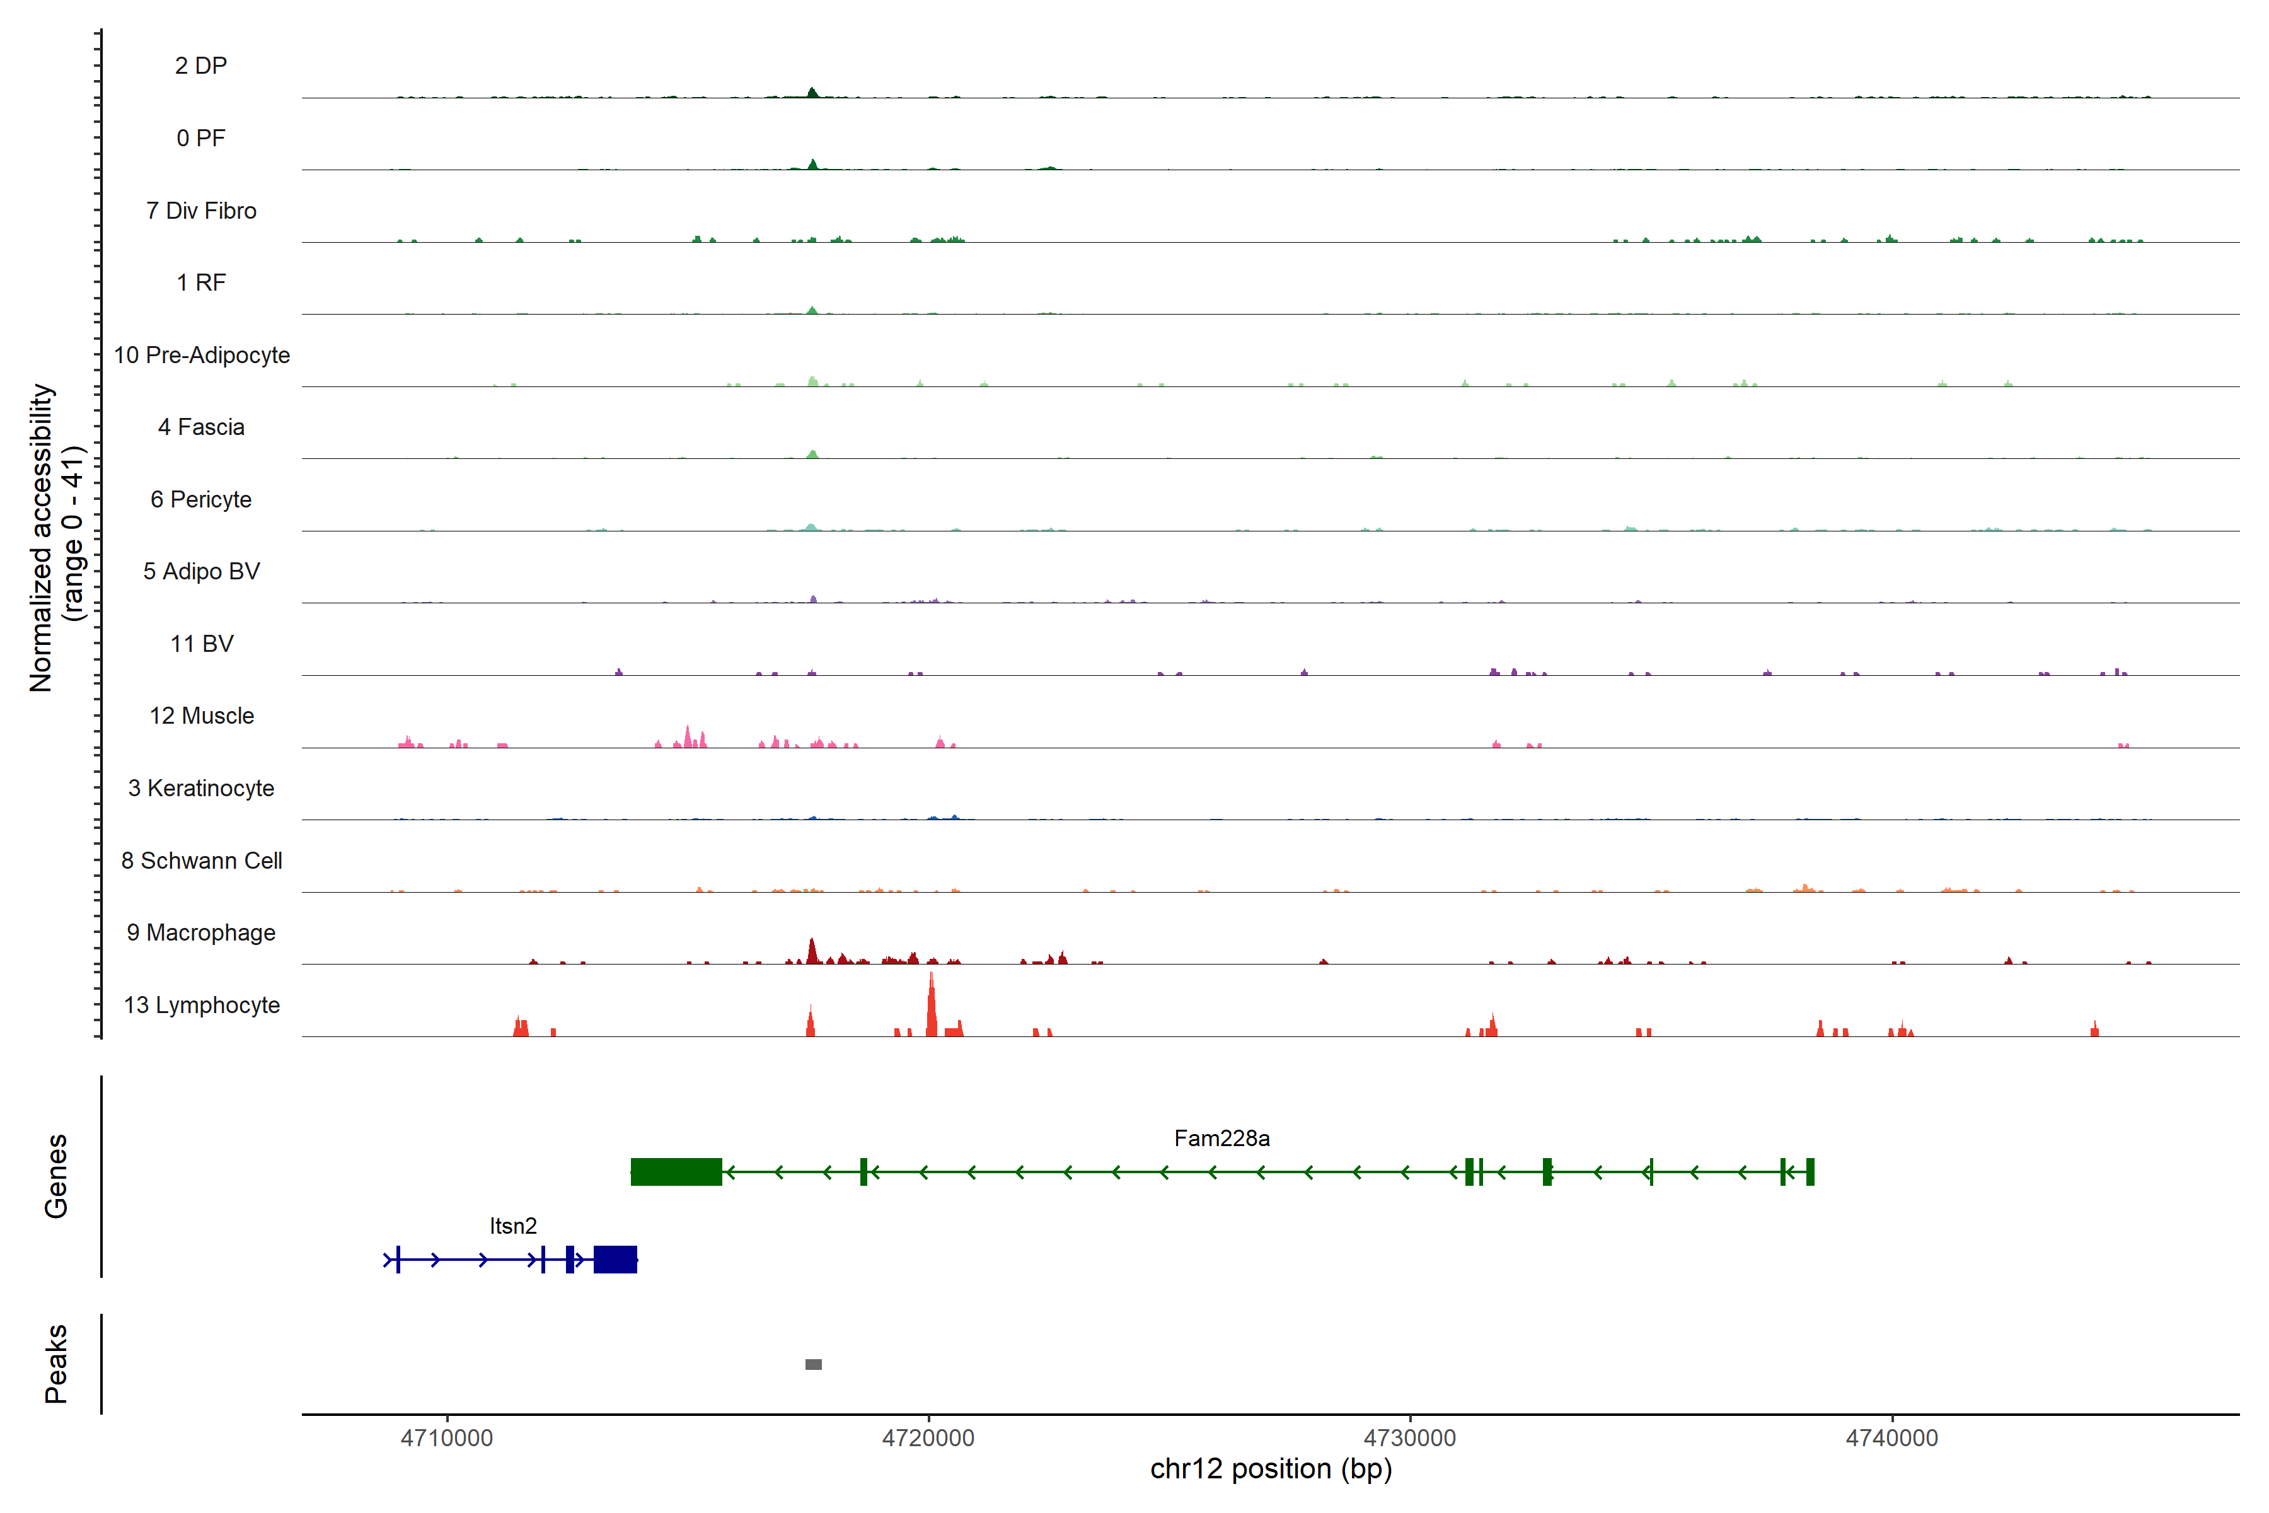Click the Genes panel label
The width and height of the screenshot is (2269, 1513).
click(x=56, y=1175)
